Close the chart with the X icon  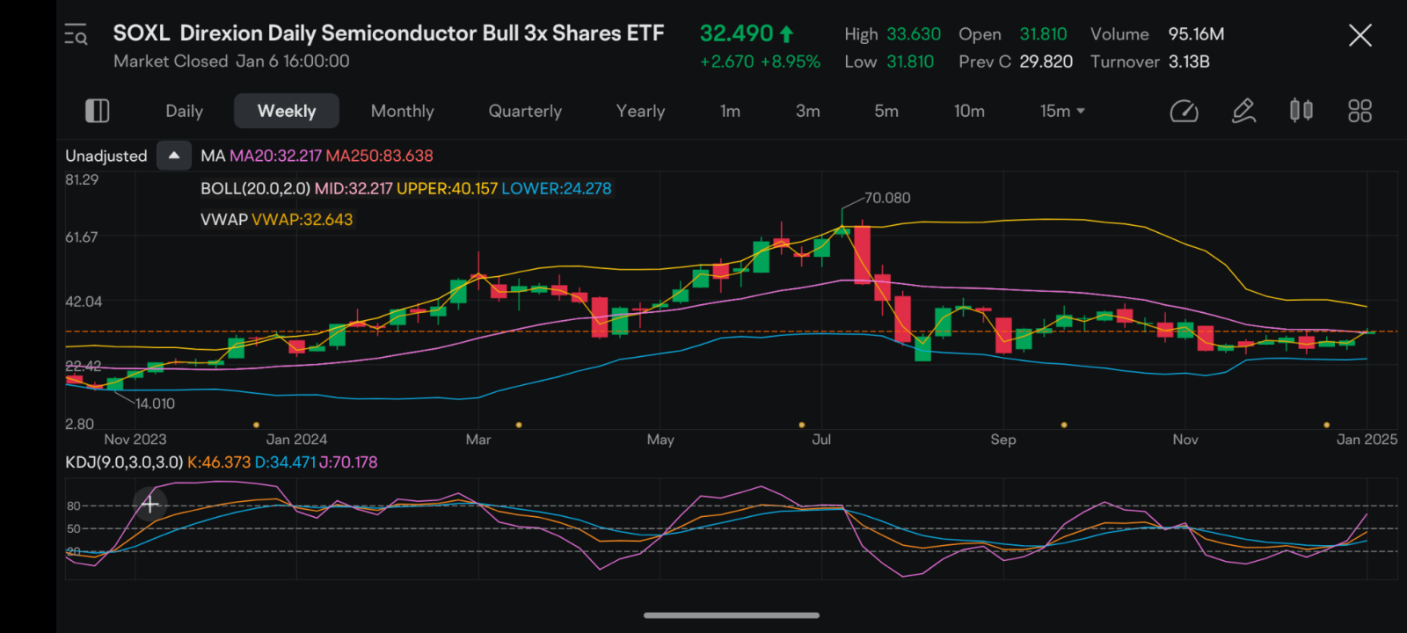(1360, 35)
